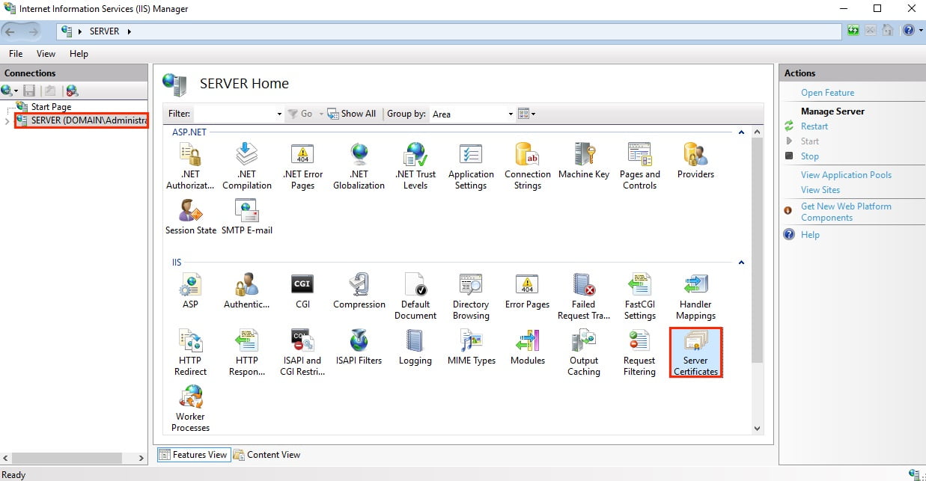Collapse the ASP.NET section
Image resolution: width=926 pixels, height=481 pixels.
tap(742, 132)
